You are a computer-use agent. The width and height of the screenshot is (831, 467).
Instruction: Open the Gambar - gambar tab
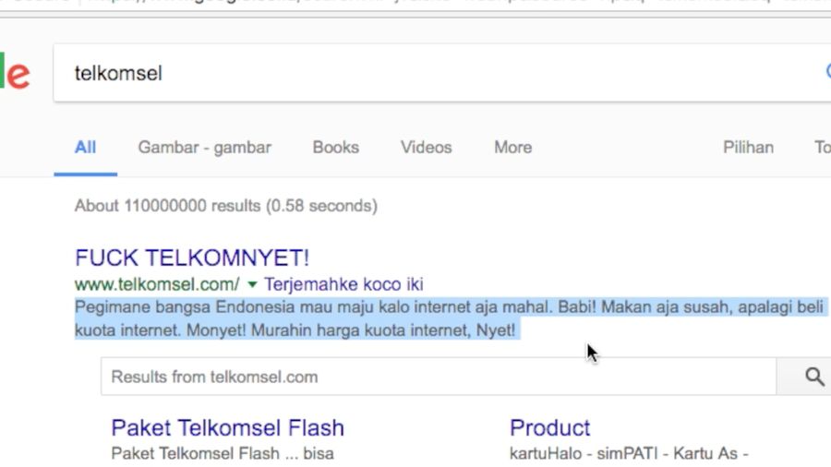[205, 147]
